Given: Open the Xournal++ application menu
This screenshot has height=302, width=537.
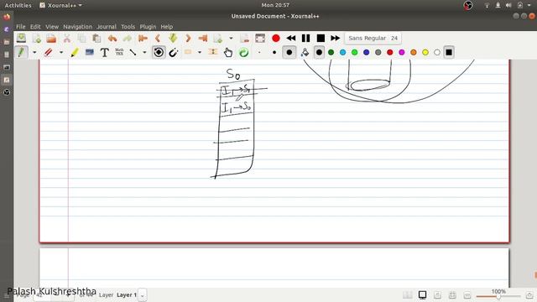Looking at the screenshot, I should click(61, 5).
